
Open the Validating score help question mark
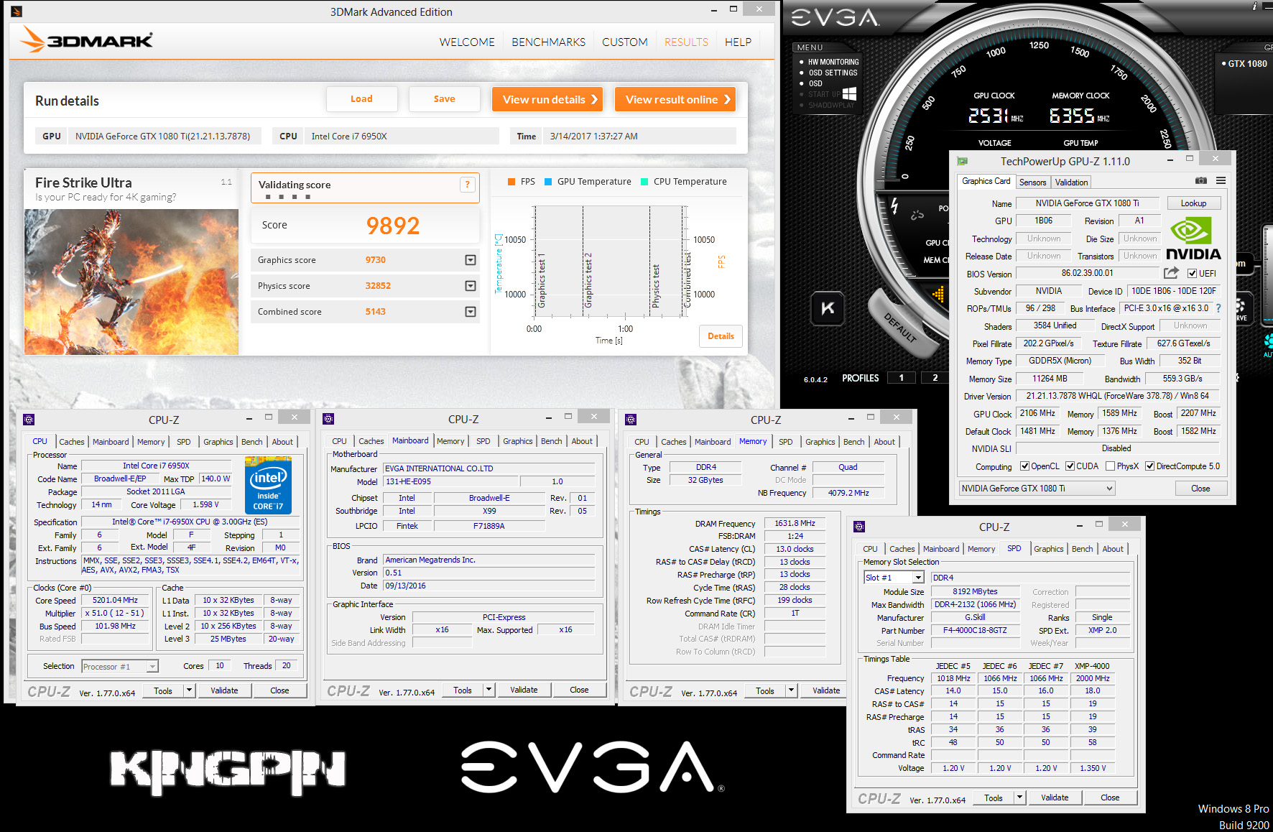467,185
